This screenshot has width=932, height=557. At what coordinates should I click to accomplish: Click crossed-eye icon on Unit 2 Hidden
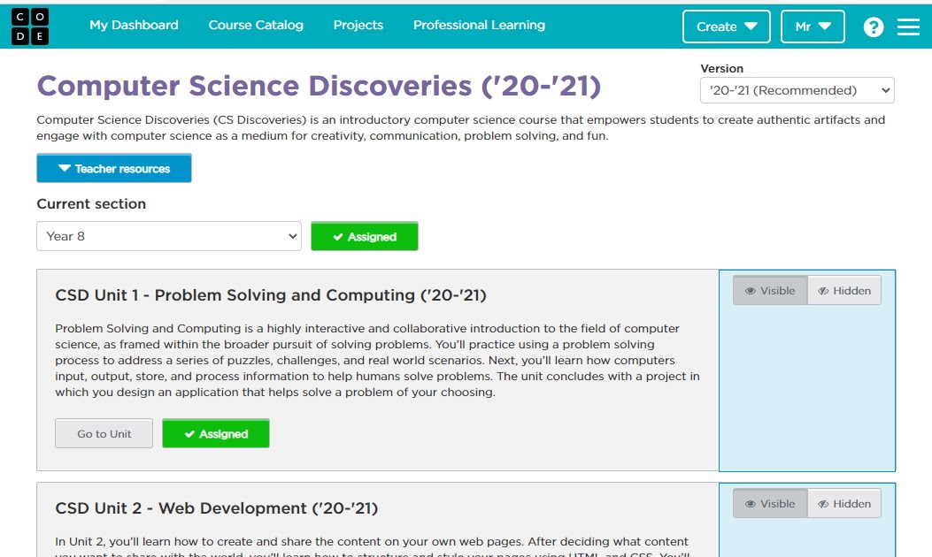click(823, 504)
